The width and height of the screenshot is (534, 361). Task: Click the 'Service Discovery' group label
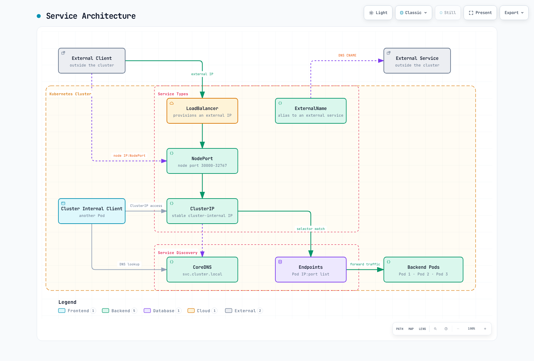click(178, 253)
